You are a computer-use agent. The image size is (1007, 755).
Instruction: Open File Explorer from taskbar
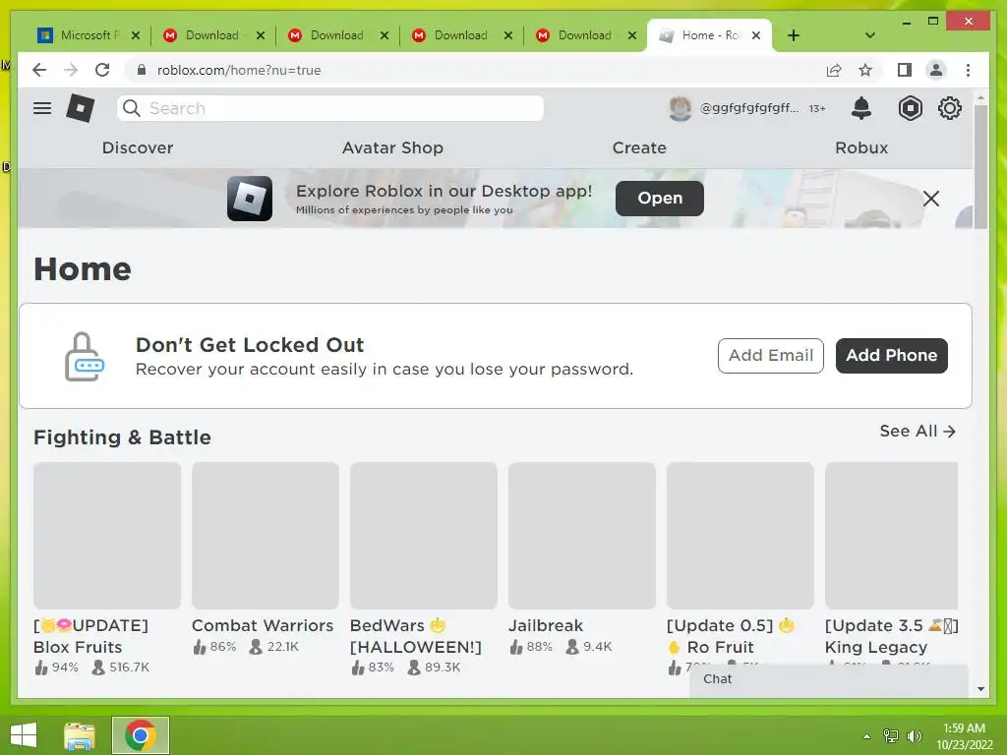point(80,735)
